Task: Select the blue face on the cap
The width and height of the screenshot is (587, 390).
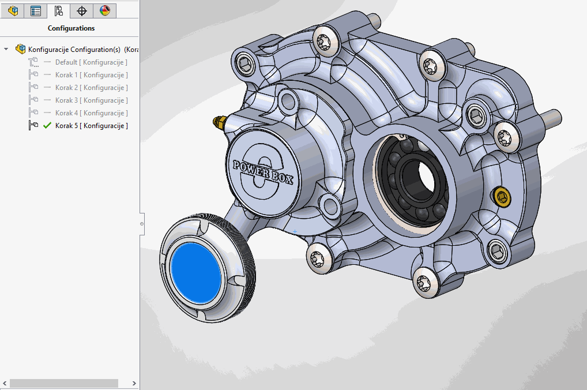Action: pyautogui.click(x=196, y=273)
